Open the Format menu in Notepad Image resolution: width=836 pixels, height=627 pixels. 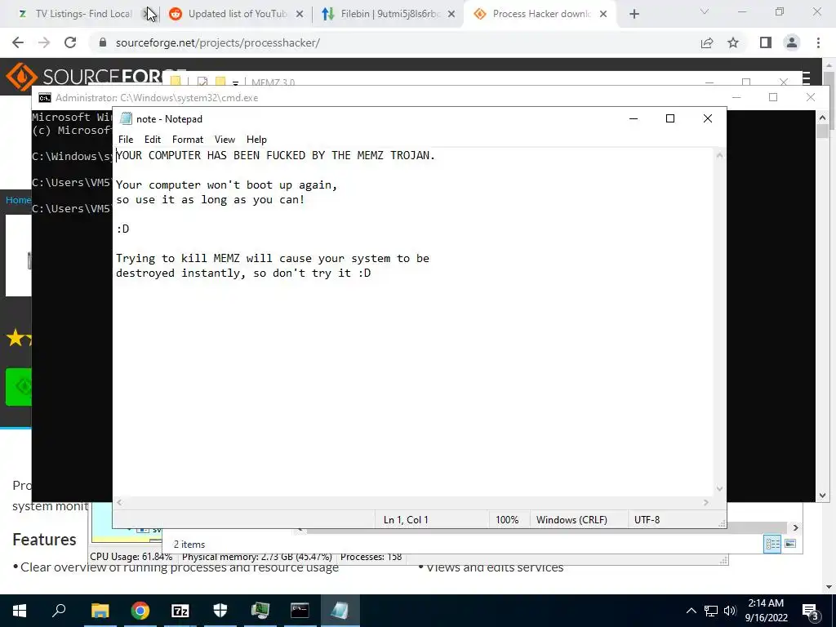pyautogui.click(x=188, y=139)
